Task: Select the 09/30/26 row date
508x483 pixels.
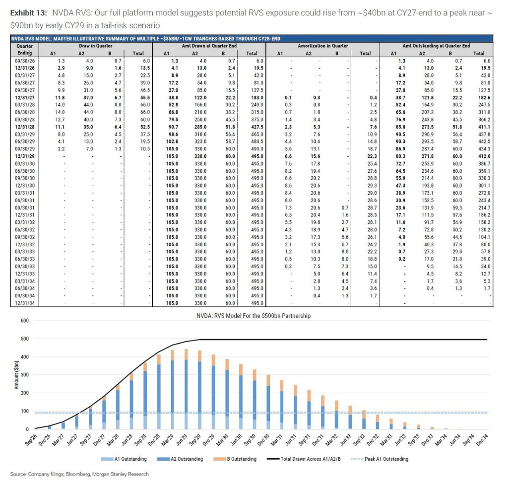Action: [x=25, y=61]
